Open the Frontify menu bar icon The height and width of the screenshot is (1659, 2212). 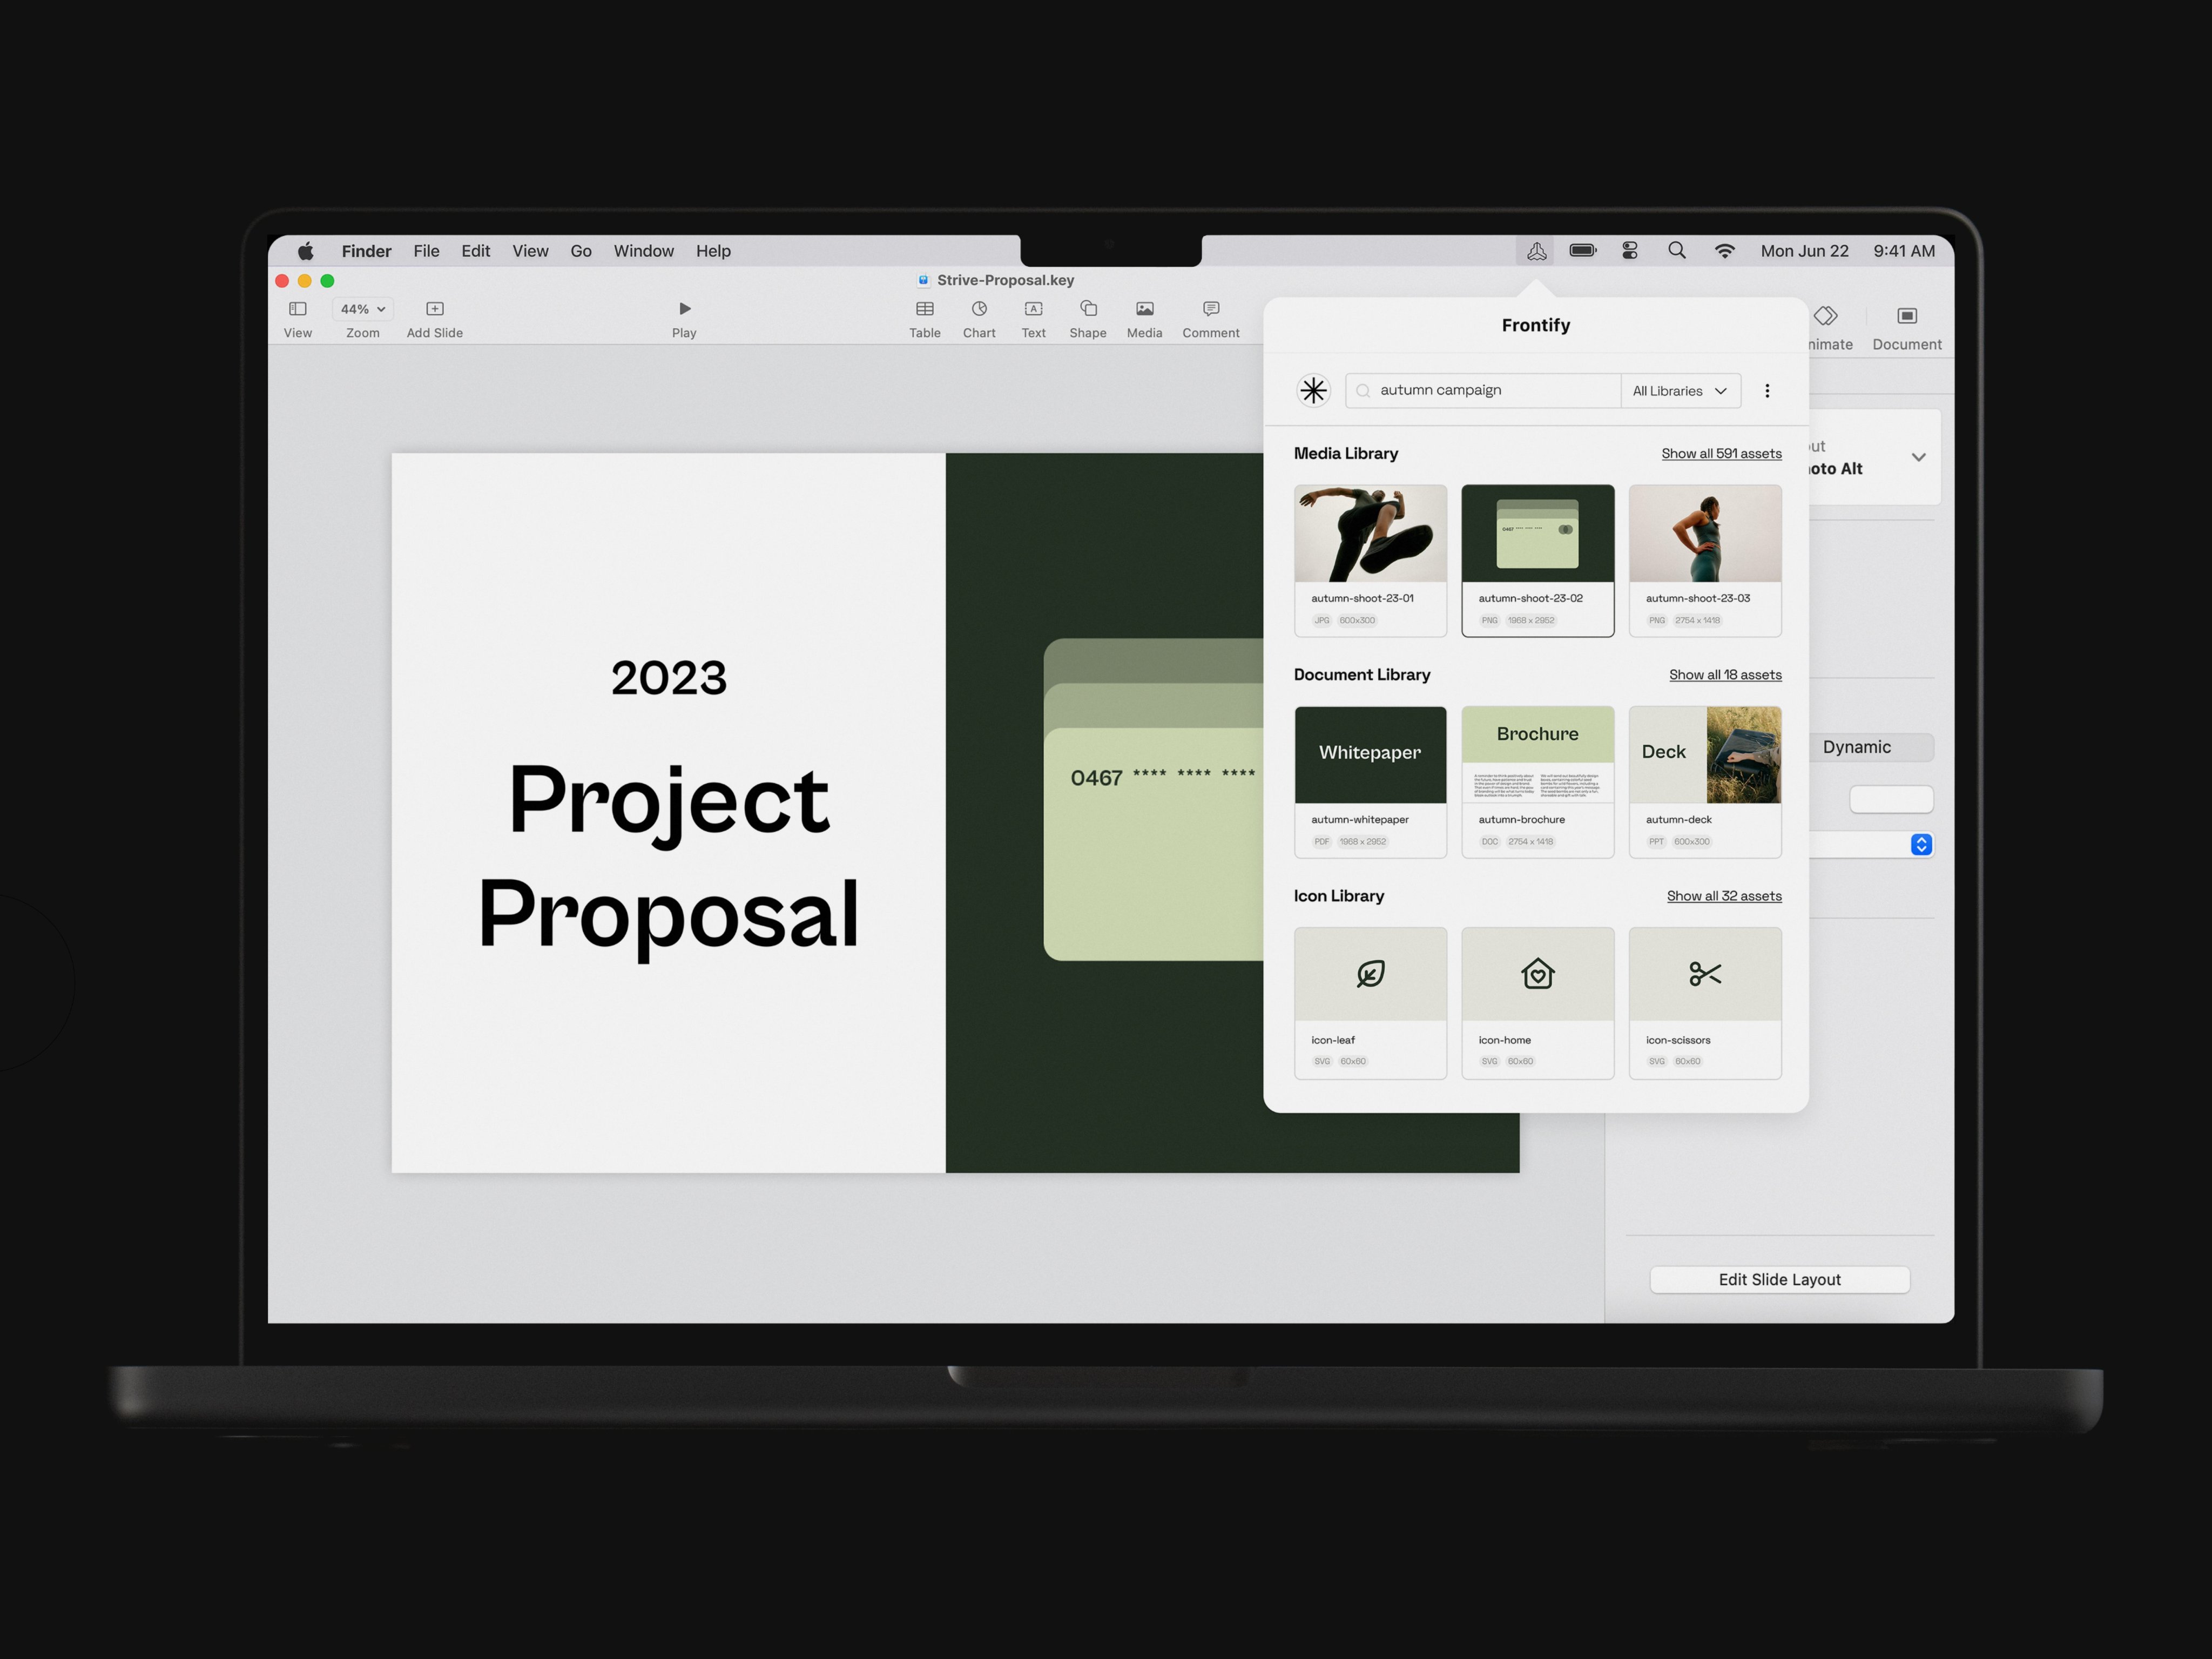[x=1537, y=251]
